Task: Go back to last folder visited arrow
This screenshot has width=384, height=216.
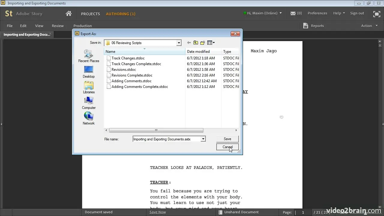Action: pos(189,43)
